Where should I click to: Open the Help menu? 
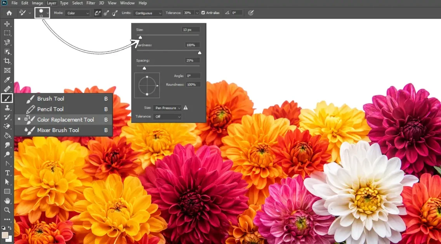(142, 3)
